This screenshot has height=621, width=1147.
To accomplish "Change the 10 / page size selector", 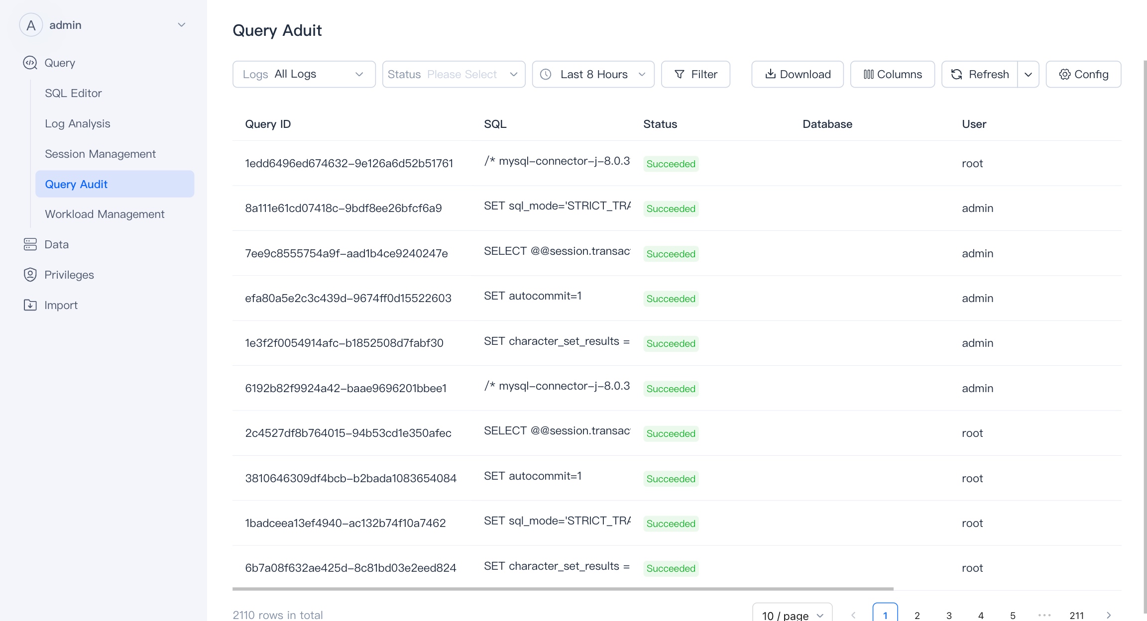I will click(792, 615).
